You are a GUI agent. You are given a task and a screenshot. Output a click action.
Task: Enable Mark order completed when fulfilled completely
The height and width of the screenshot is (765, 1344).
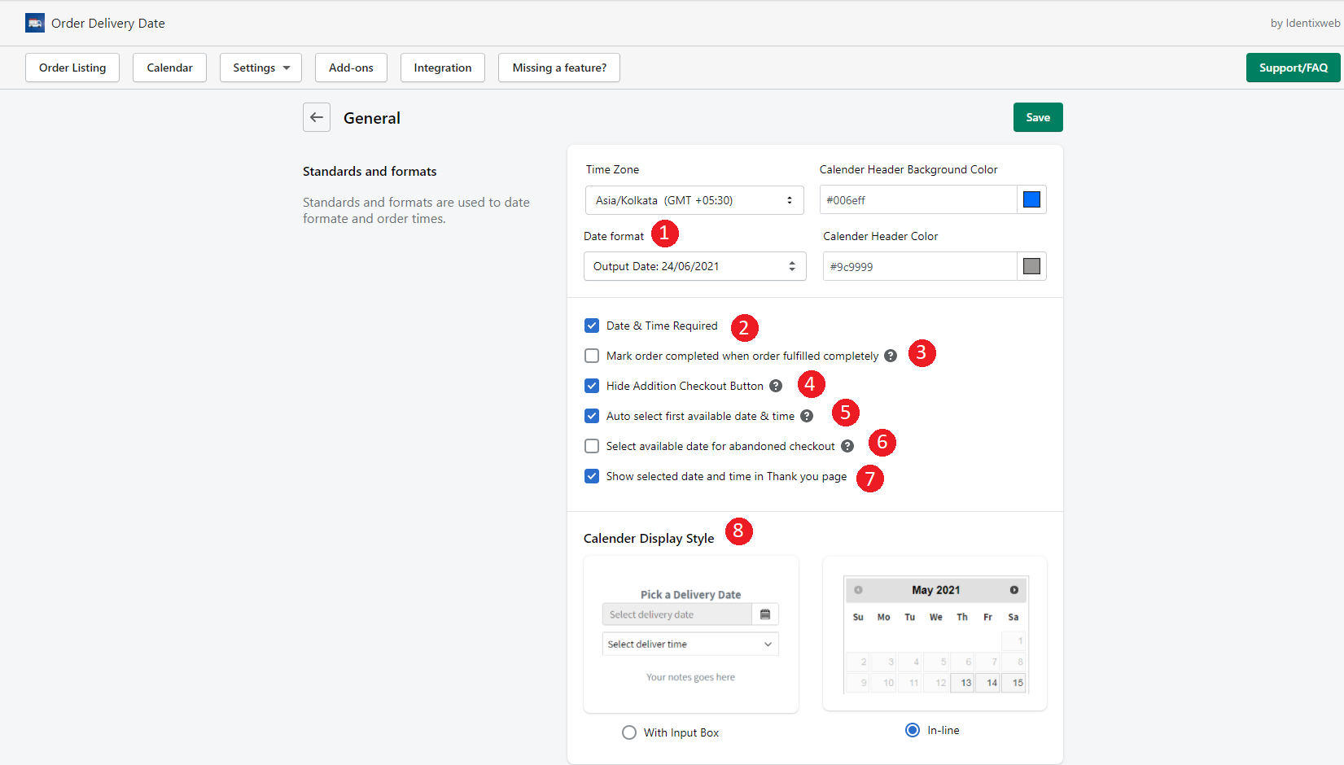pos(592,356)
